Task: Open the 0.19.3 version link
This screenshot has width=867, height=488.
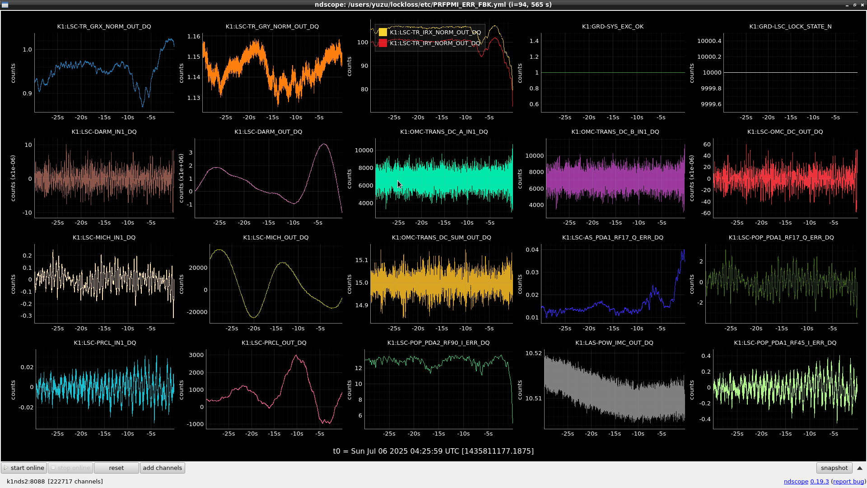Action: (820, 481)
